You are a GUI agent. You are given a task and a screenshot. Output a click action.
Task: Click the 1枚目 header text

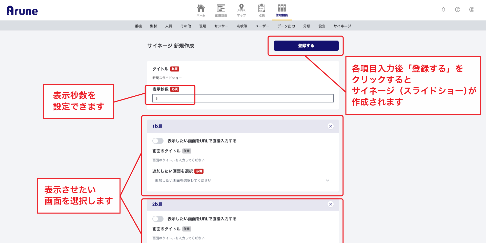(157, 126)
